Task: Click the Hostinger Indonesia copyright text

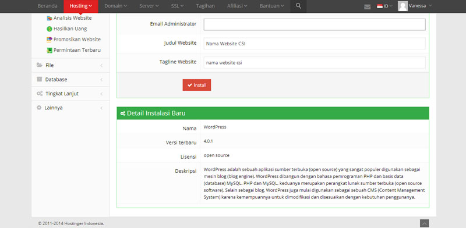Action: point(71,223)
